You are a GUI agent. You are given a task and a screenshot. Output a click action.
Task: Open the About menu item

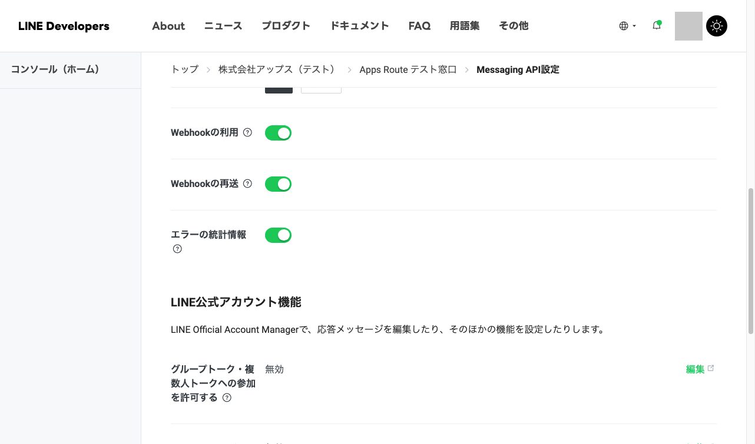[168, 26]
